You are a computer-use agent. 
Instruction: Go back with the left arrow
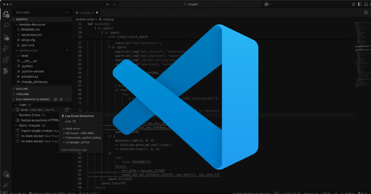tap(108, 4)
